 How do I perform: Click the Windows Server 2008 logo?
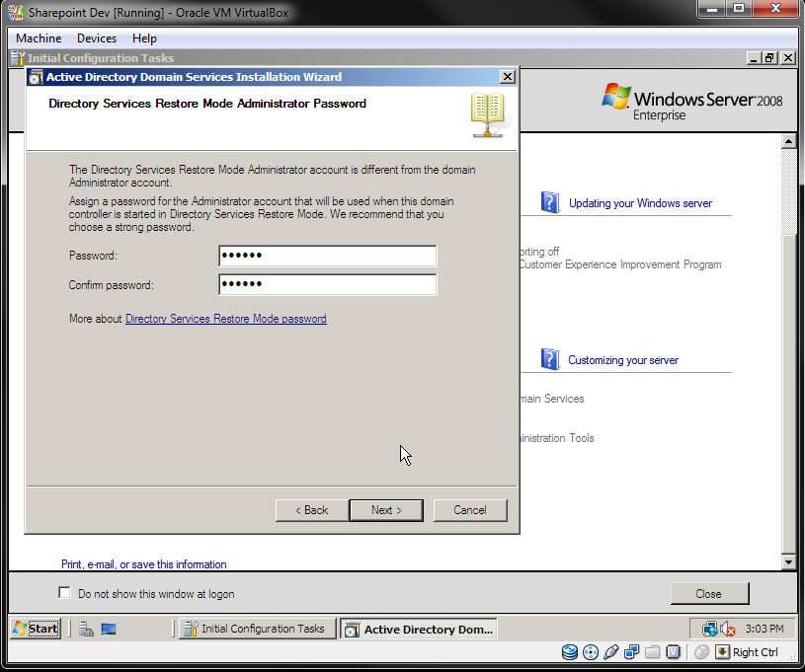(691, 102)
